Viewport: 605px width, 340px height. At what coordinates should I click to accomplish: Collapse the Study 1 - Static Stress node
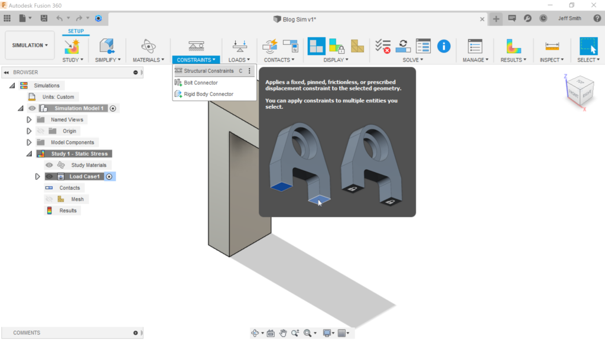pyautogui.click(x=29, y=154)
